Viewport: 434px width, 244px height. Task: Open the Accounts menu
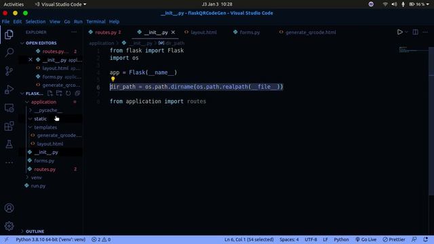pos(9,208)
